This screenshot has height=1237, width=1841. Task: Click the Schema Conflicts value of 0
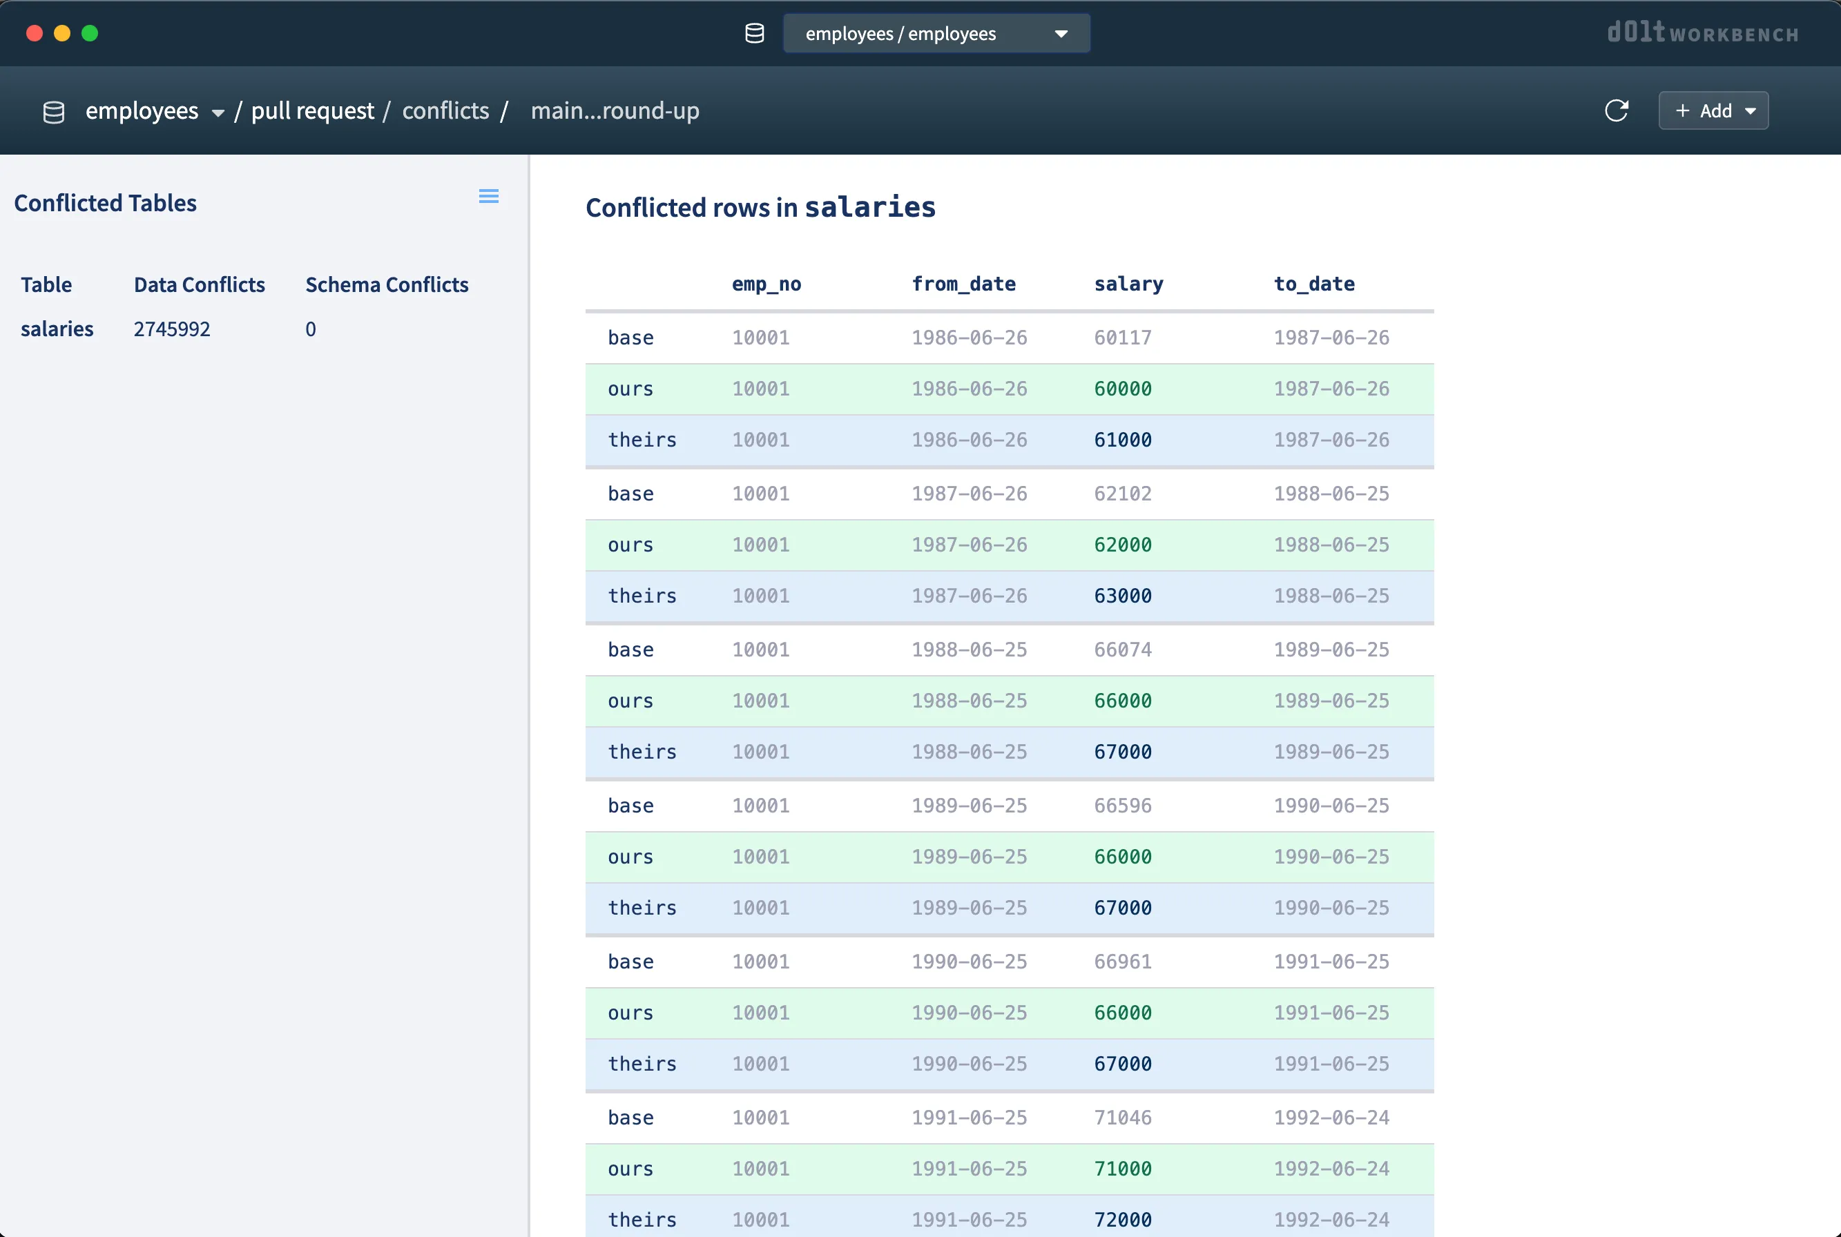[x=309, y=329]
